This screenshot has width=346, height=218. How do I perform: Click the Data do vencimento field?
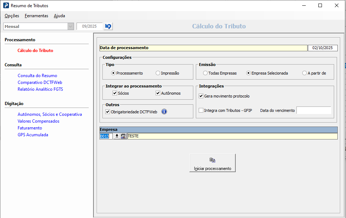(313, 110)
